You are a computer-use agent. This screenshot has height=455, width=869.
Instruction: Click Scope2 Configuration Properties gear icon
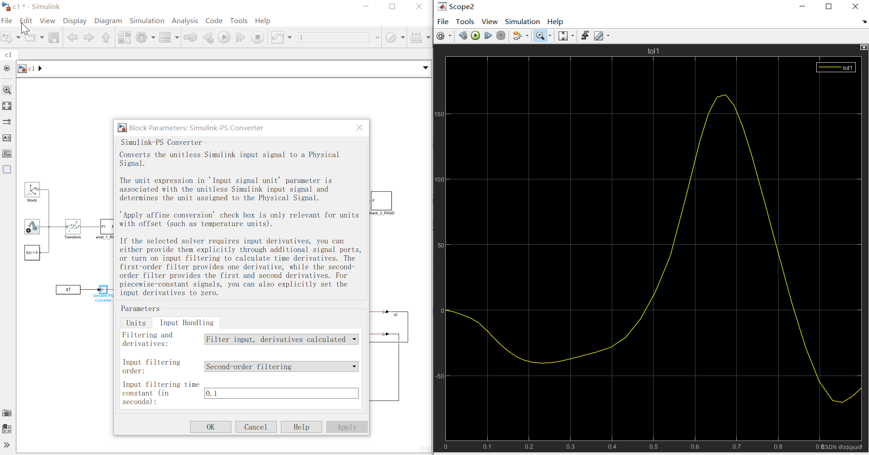point(440,36)
